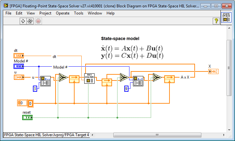Click the horizontal scrollbar right arrow
235x141 pixels.
pos(224,135)
